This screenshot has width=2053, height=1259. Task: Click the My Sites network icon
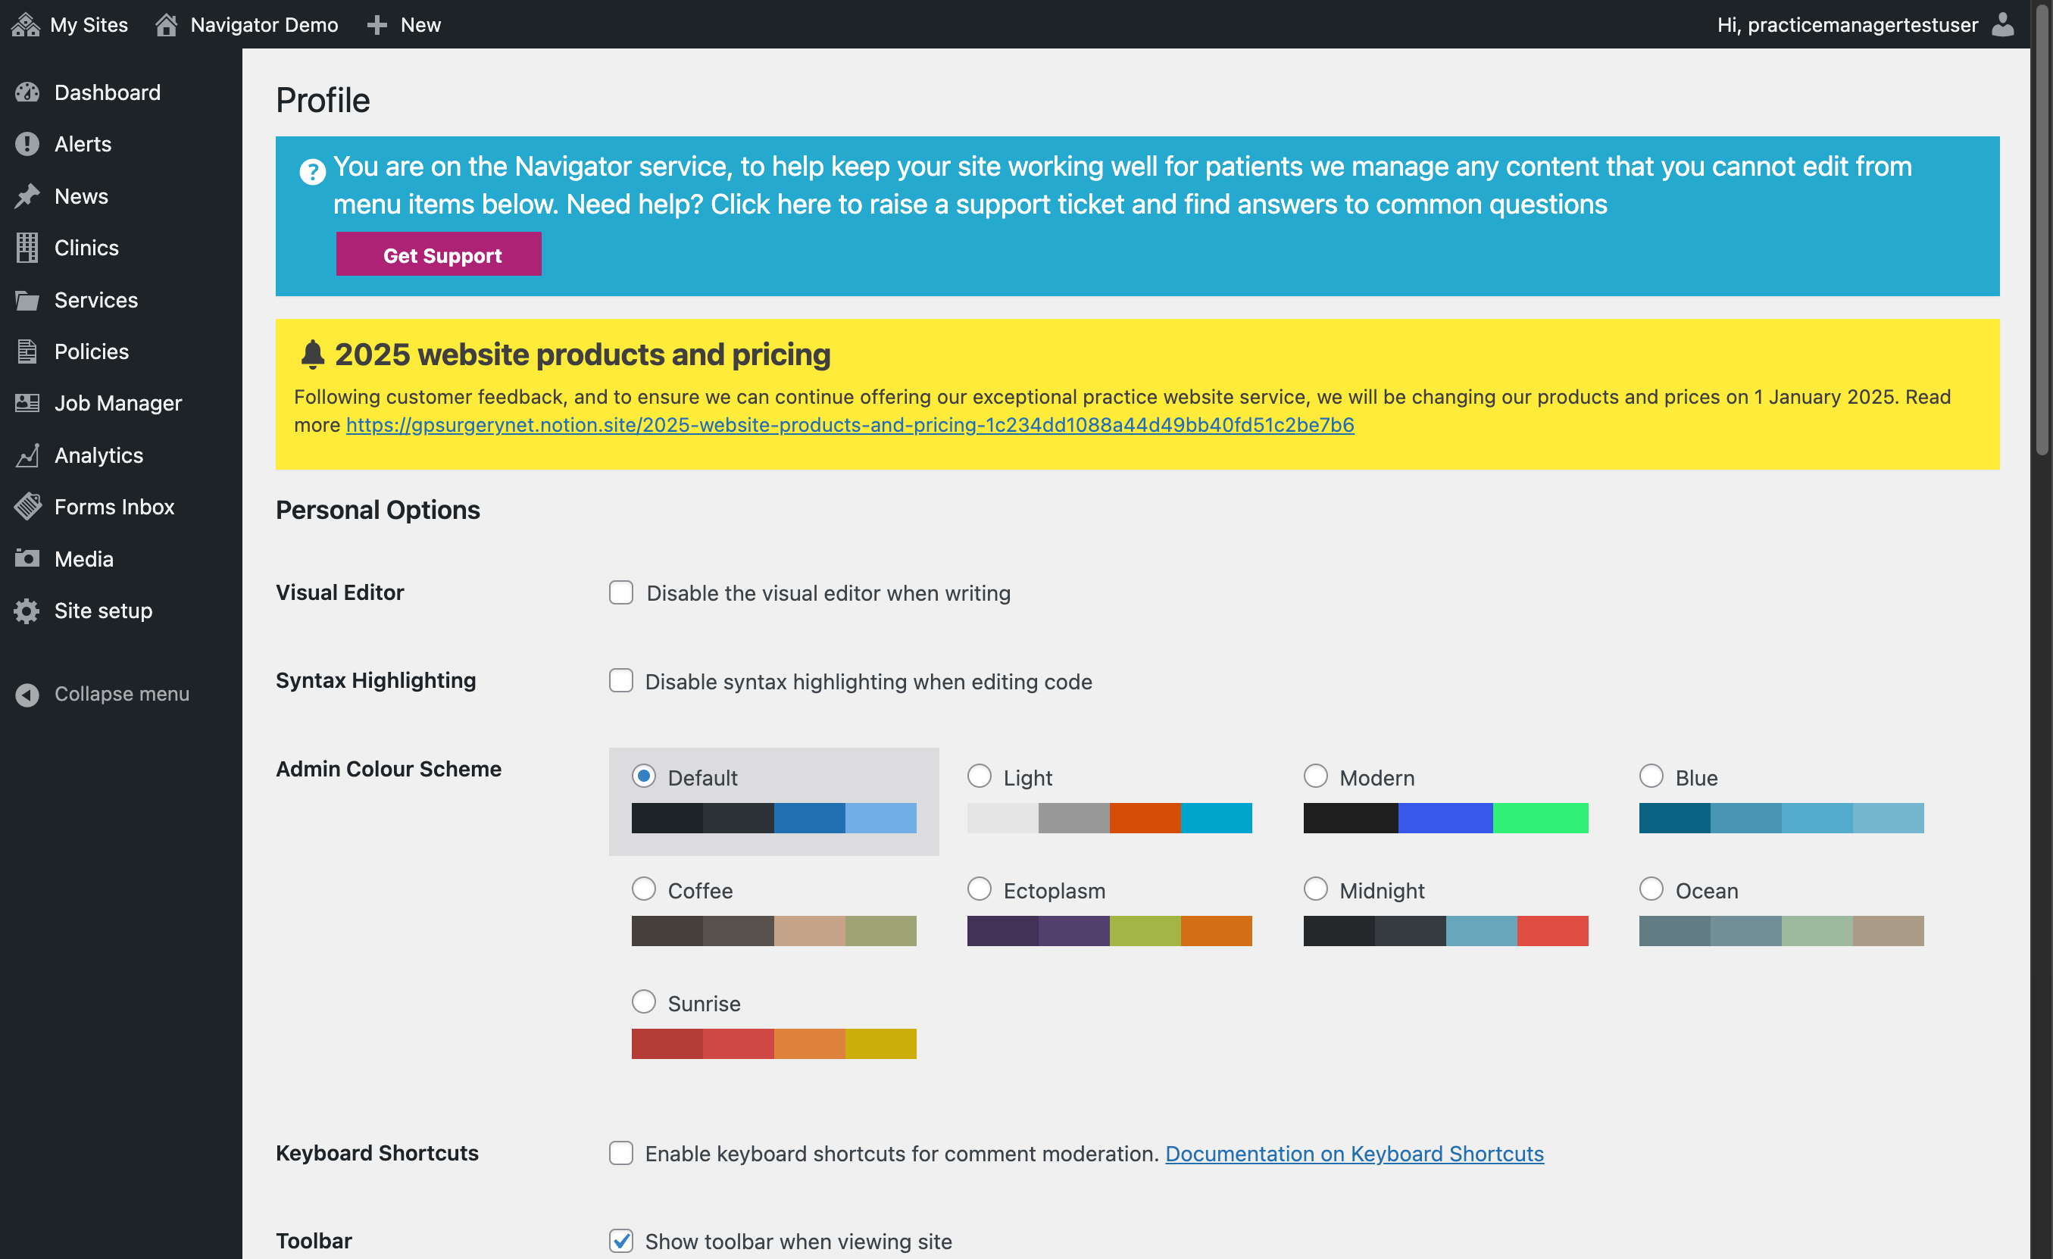[x=25, y=24]
